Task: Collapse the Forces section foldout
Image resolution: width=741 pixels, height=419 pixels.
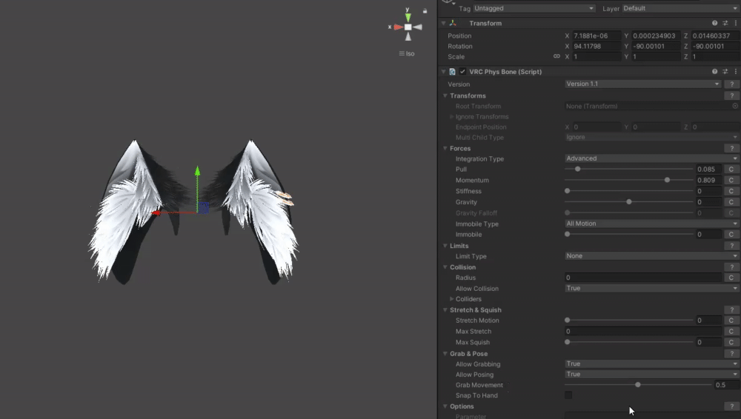Action: [445, 149]
